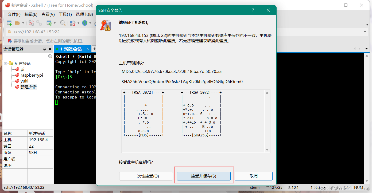Click the SHA256 randomart key image
Viewport: 372px width, 193px height.
tap(201, 114)
